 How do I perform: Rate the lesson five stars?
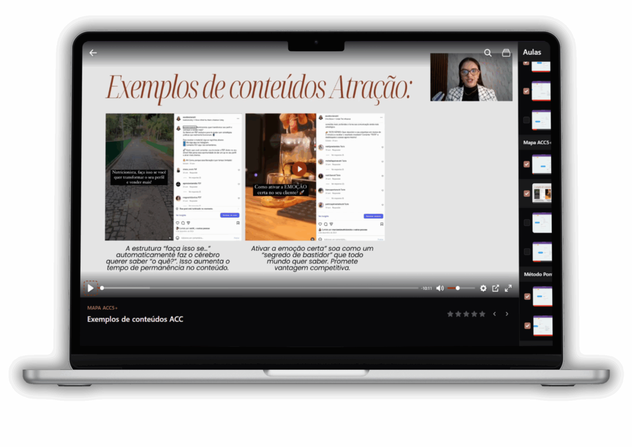[x=482, y=314]
